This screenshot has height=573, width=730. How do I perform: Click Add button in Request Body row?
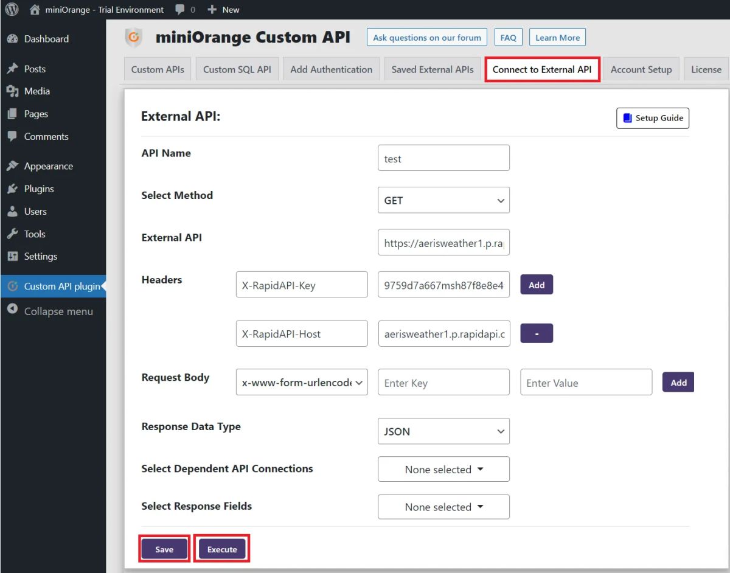coord(678,383)
